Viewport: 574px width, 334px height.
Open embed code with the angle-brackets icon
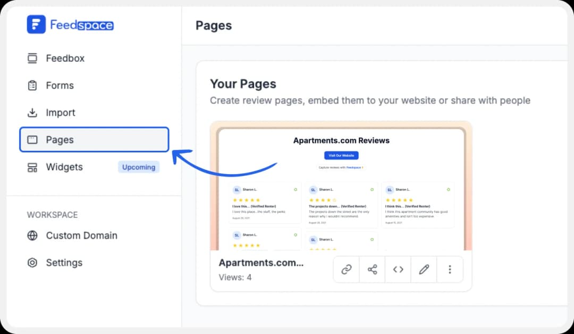coord(398,269)
